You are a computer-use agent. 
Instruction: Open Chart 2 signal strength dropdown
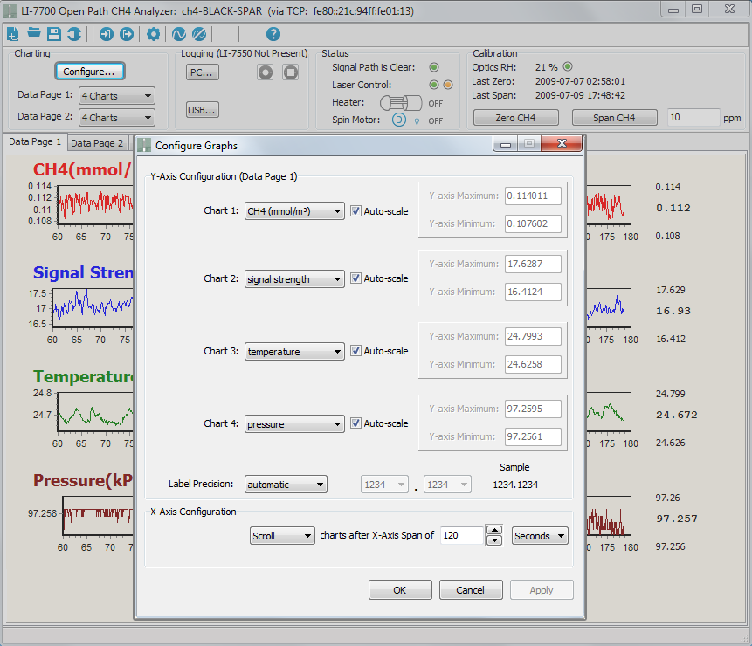tap(294, 278)
